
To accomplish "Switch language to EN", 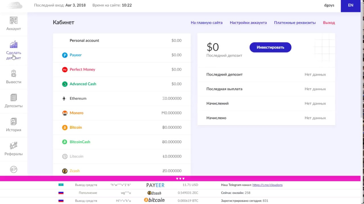I will [351, 5].
